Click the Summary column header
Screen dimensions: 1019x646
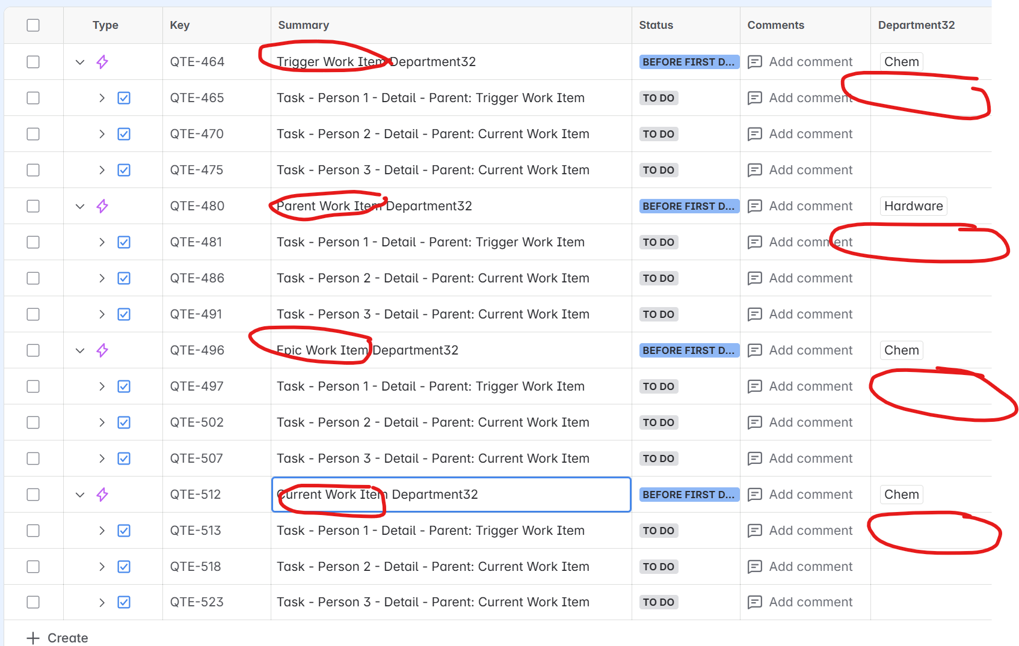click(x=303, y=25)
